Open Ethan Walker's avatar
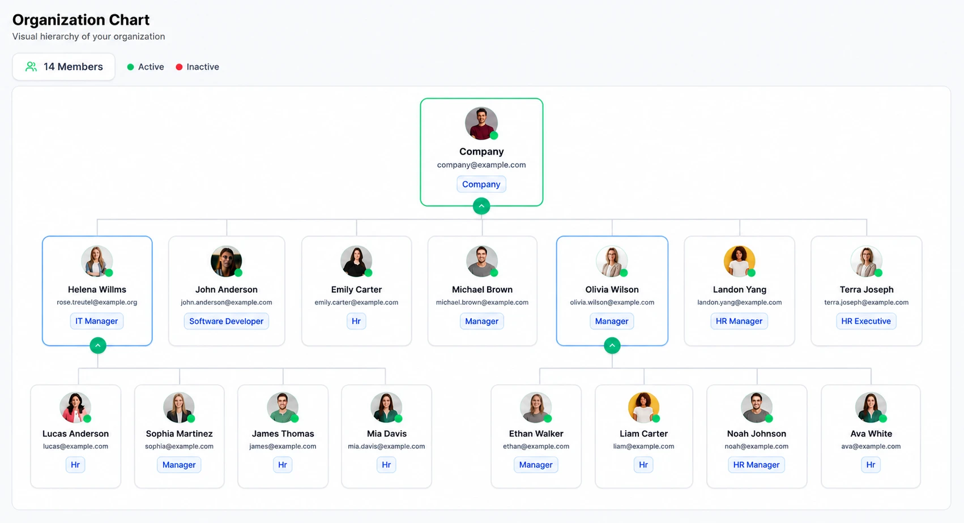The width and height of the screenshot is (964, 523). tap(536, 408)
